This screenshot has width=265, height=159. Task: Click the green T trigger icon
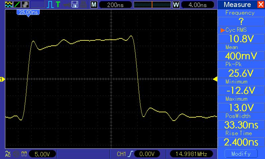click(58, 4)
